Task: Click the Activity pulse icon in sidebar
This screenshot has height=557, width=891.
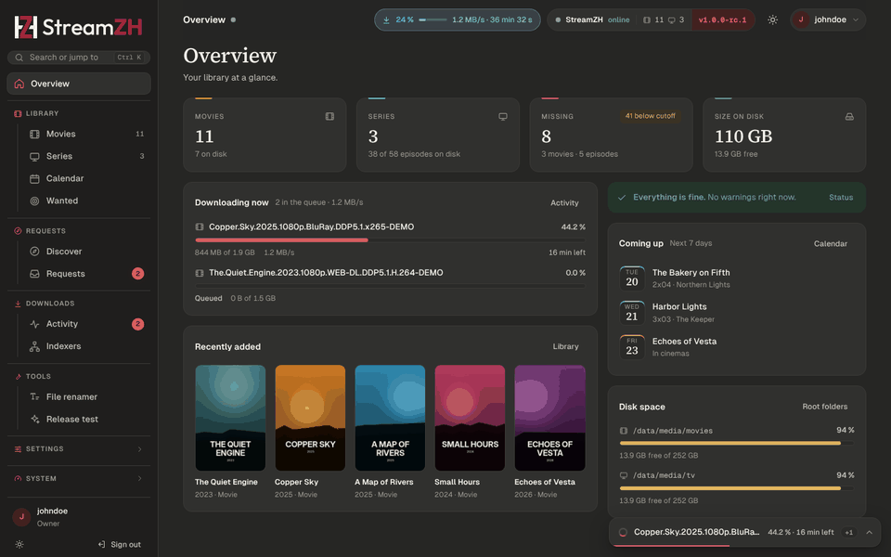Action: (34, 324)
